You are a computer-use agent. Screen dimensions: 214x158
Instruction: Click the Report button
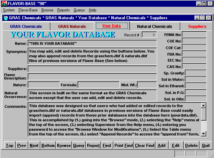tap(93, 146)
